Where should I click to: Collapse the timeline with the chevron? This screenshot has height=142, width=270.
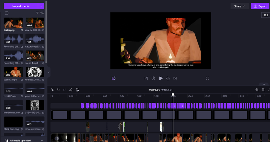[x=264, y=85]
